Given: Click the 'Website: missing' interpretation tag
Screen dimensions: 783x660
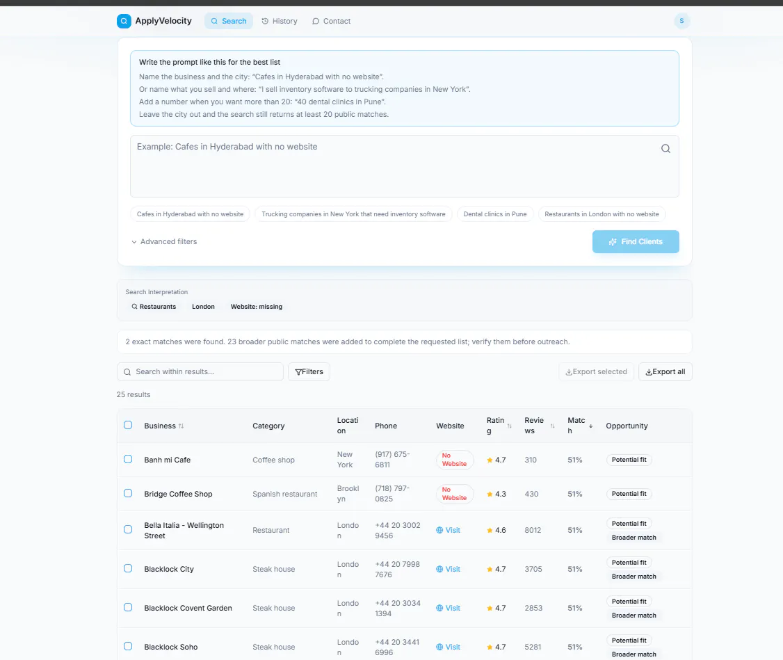Looking at the screenshot, I should [256, 307].
